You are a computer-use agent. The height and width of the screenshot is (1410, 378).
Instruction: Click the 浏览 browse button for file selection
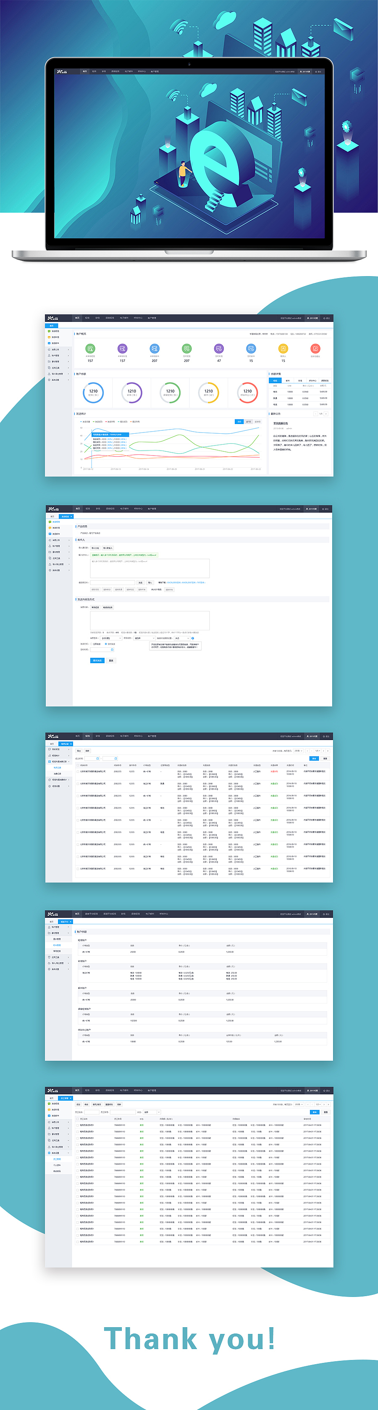(141, 582)
